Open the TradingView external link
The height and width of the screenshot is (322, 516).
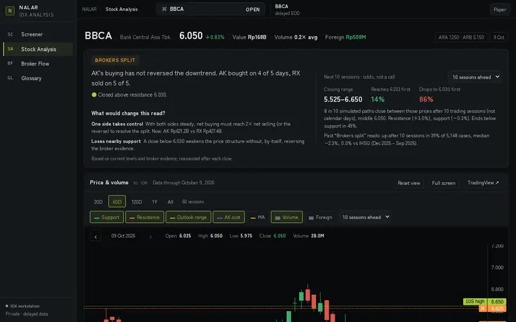coord(483,183)
